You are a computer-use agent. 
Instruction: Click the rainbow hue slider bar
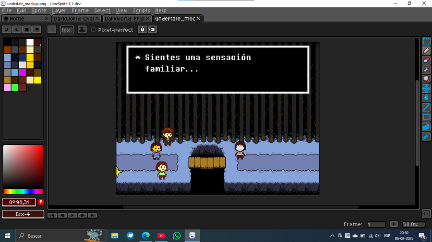pos(23,191)
